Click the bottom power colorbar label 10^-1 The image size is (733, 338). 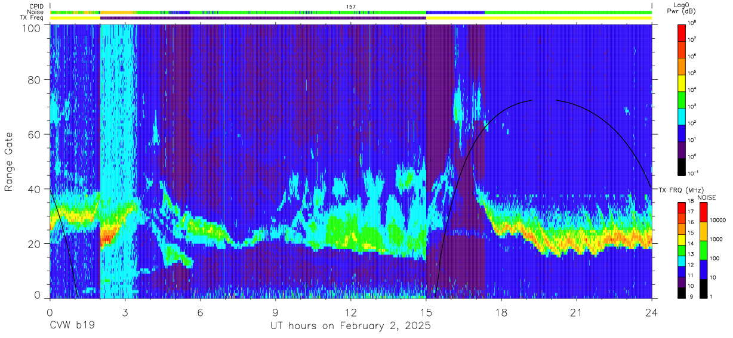point(694,173)
